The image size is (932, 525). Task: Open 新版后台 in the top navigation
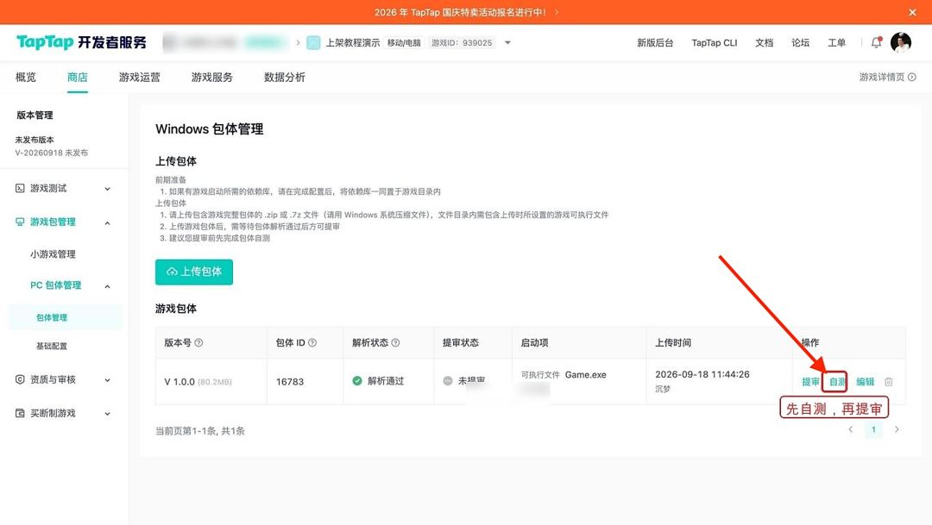[x=655, y=43]
